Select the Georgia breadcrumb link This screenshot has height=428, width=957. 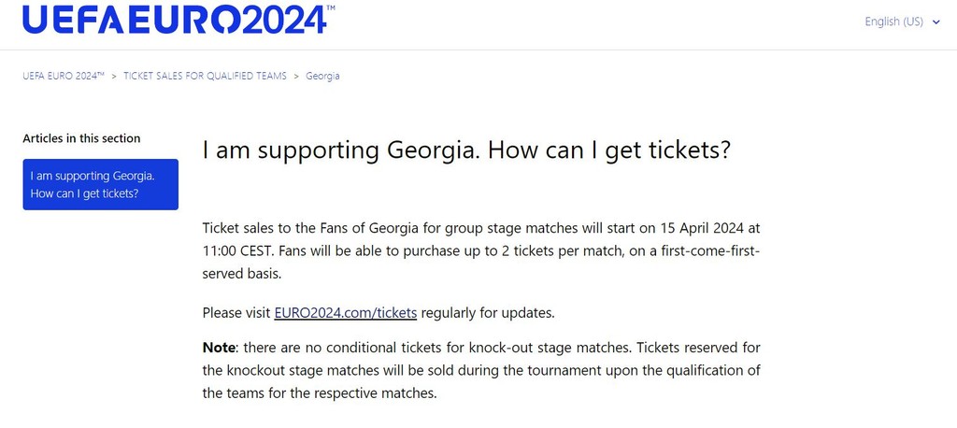pos(322,77)
